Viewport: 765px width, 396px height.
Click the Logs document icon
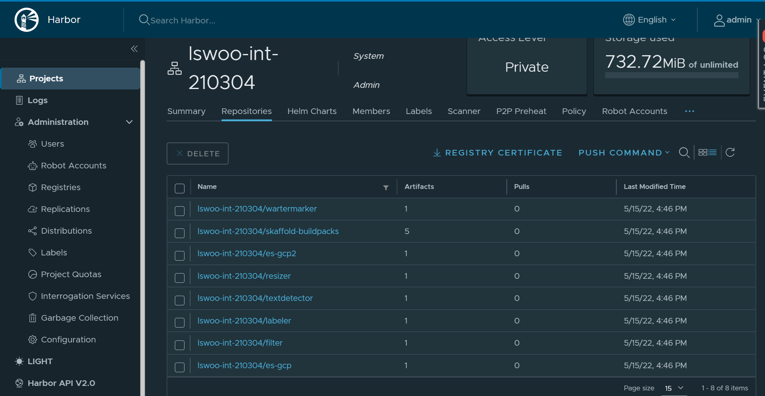click(x=19, y=100)
